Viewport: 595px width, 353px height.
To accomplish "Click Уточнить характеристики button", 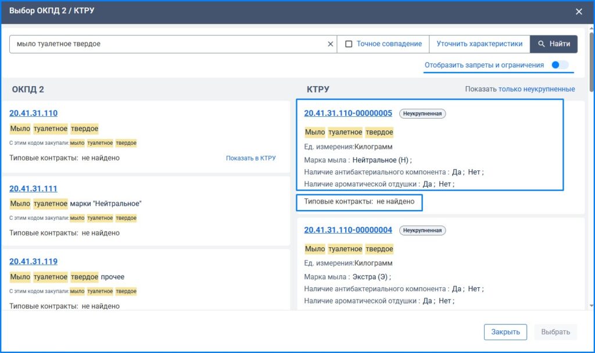I will [479, 44].
